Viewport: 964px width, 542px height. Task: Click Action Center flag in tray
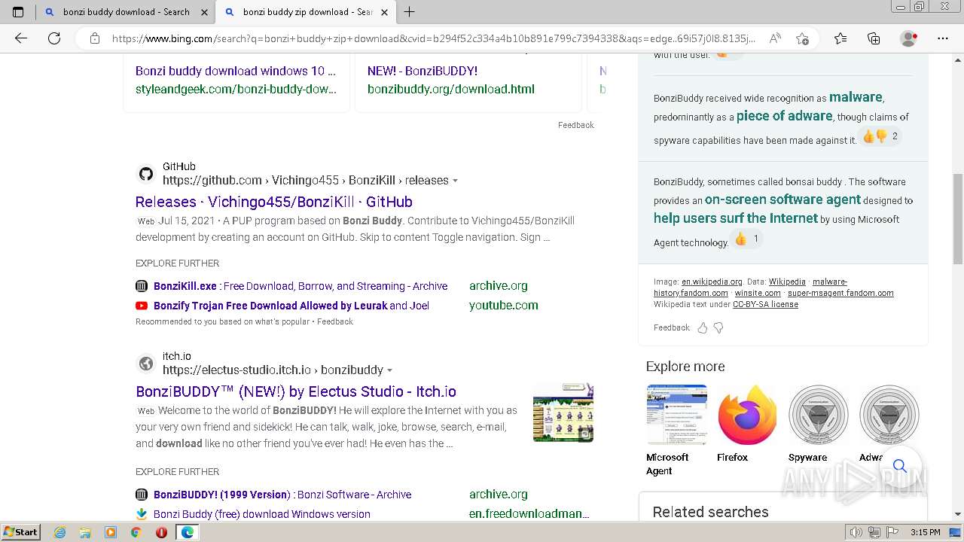pyautogui.click(x=893, y=532)
